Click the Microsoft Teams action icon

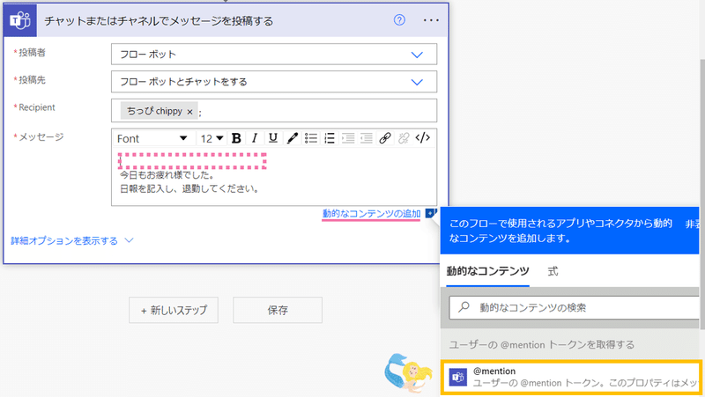20,20
